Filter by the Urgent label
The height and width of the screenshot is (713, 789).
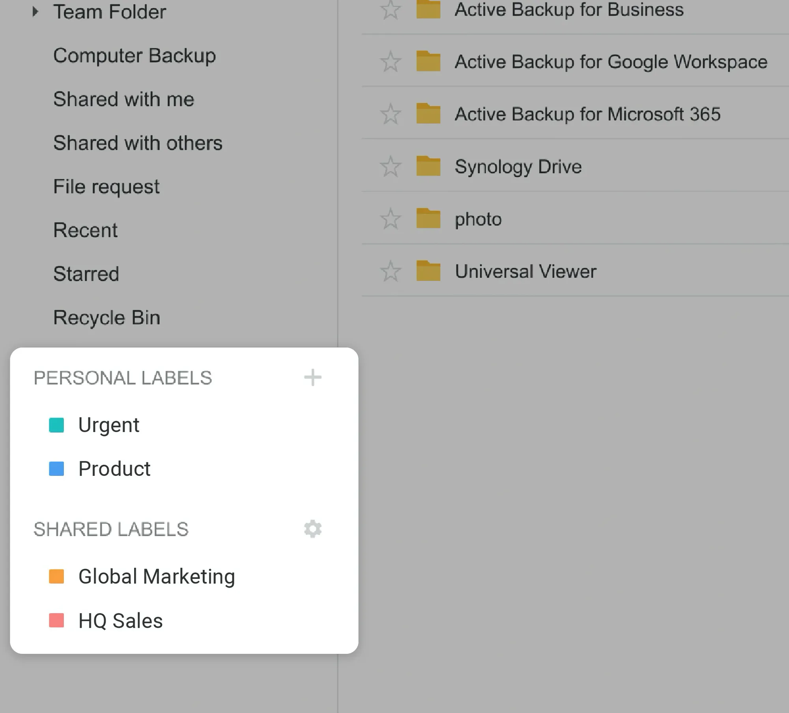coord(108,425)
